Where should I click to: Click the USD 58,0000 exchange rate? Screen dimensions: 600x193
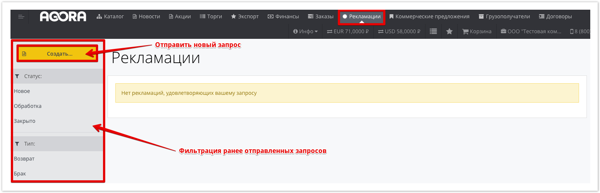pyautogui.click(x=399, y=31)
